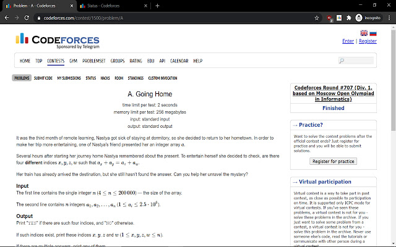The image size is (396, 247).
Task: Open the HACKS tab
Action: point(105,78)
